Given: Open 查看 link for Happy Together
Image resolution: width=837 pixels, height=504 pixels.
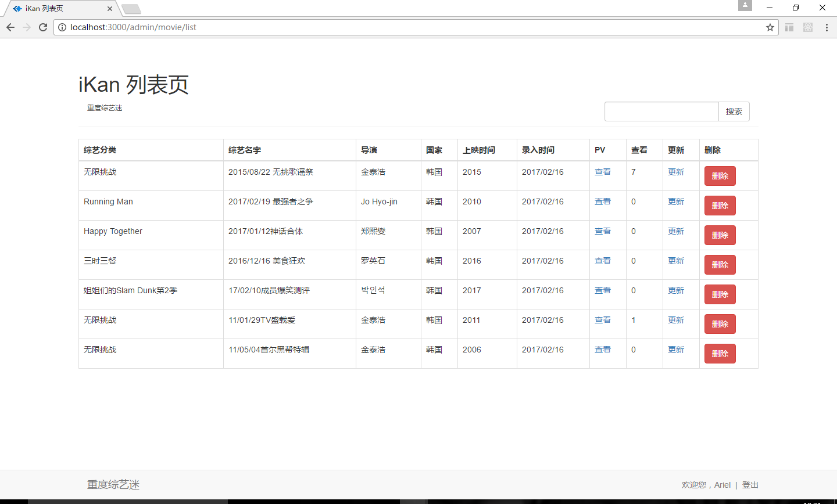Looking at the screenshot, I should coord(603,231).
